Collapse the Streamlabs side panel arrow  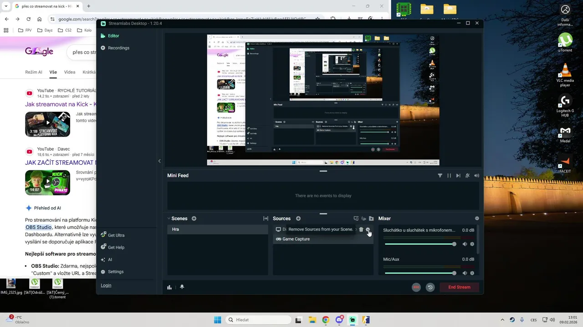159,161
